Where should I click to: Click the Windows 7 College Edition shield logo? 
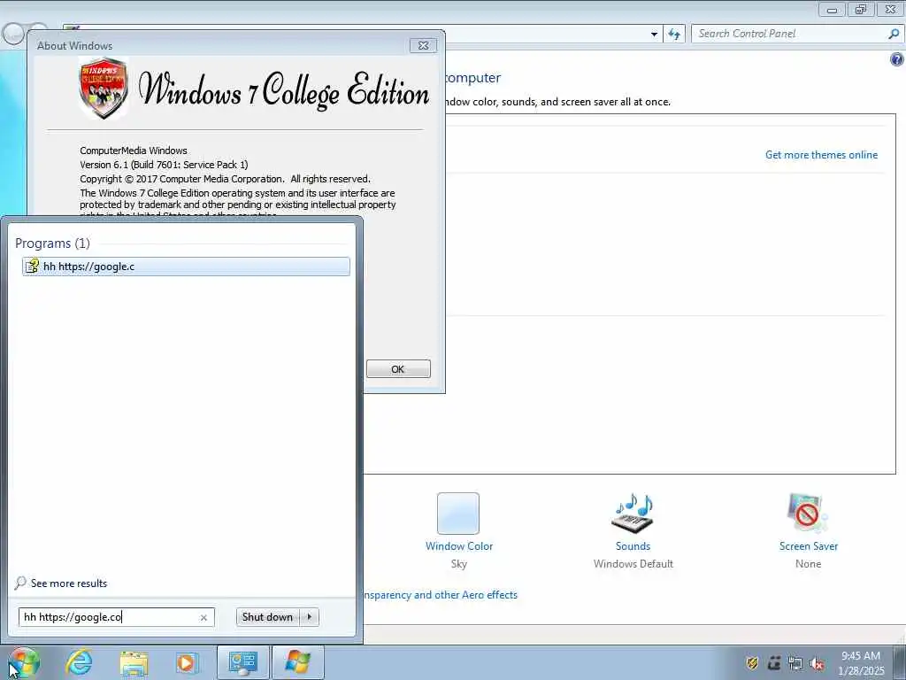[103, 89]
